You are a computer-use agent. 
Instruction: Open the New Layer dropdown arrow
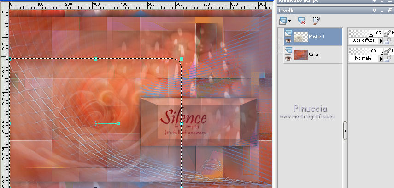[289, 21]
